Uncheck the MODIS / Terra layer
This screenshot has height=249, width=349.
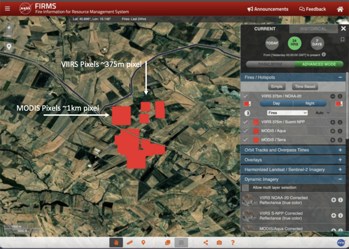point(245,140)
